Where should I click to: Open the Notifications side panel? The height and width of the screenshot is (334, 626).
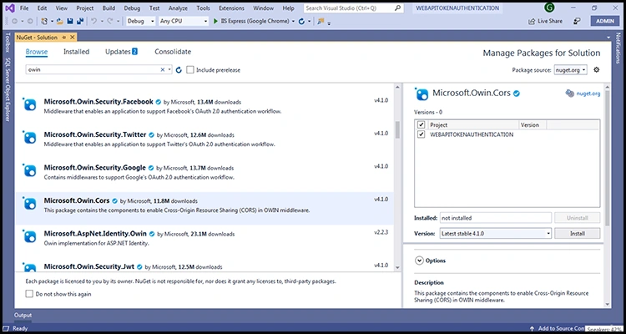[x=618, y=48]
